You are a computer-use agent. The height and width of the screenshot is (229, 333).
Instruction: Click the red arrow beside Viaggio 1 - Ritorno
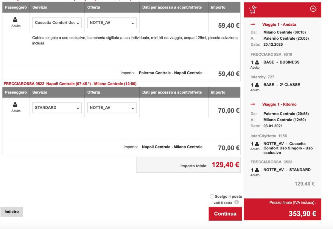click(x=253, y=104)
